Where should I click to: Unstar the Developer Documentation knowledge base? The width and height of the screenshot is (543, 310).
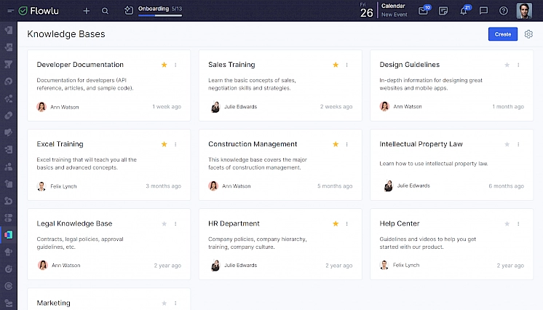coord(164,65)
